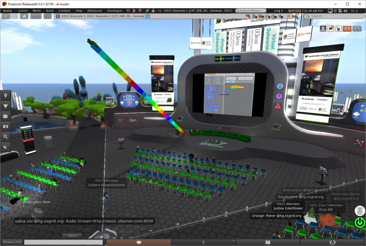Open Inventory from the suitcase icon
366x246 pixels.
(5, 116)
